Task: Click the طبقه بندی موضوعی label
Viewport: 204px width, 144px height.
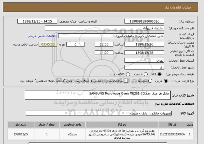Action: 180,74
